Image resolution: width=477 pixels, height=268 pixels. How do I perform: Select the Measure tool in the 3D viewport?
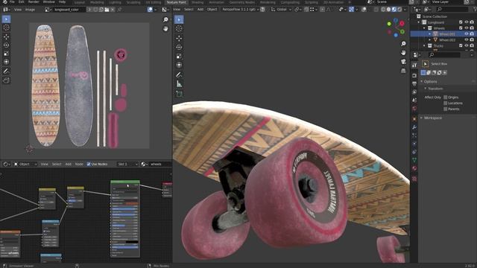click(179, 84)
